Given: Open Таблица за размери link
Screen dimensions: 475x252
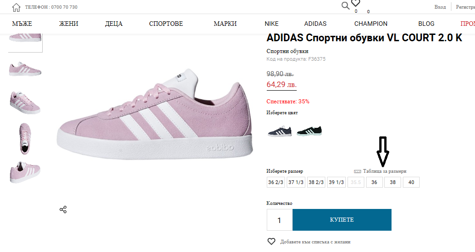Looking at the screenshot, I should 385,171.
